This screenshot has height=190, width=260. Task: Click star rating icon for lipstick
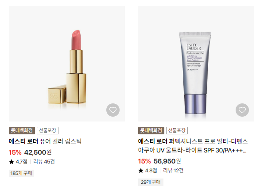pyautogui.click(x=12, y=162)
